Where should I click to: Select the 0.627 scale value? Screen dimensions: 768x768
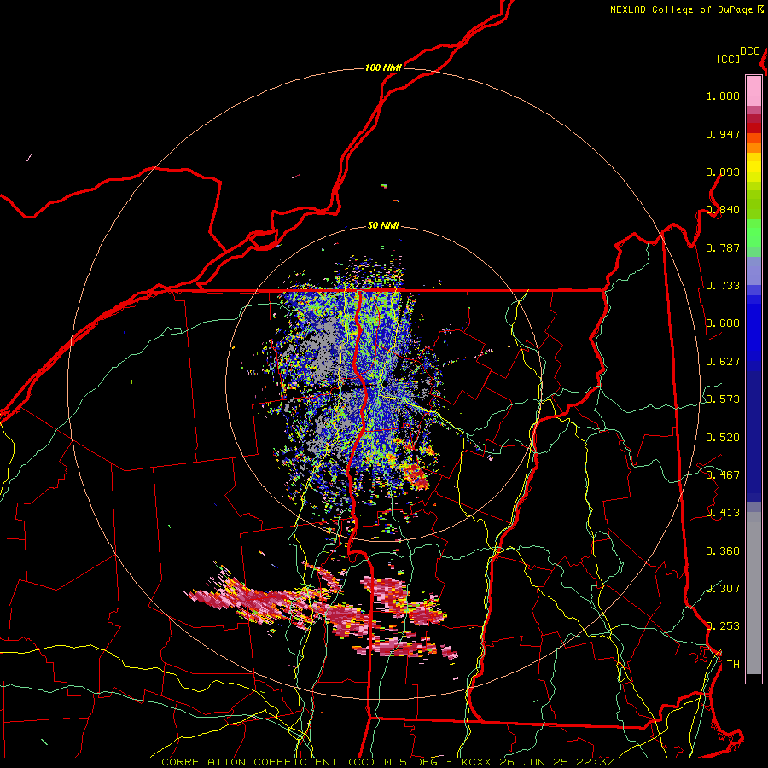pos(723,362)
